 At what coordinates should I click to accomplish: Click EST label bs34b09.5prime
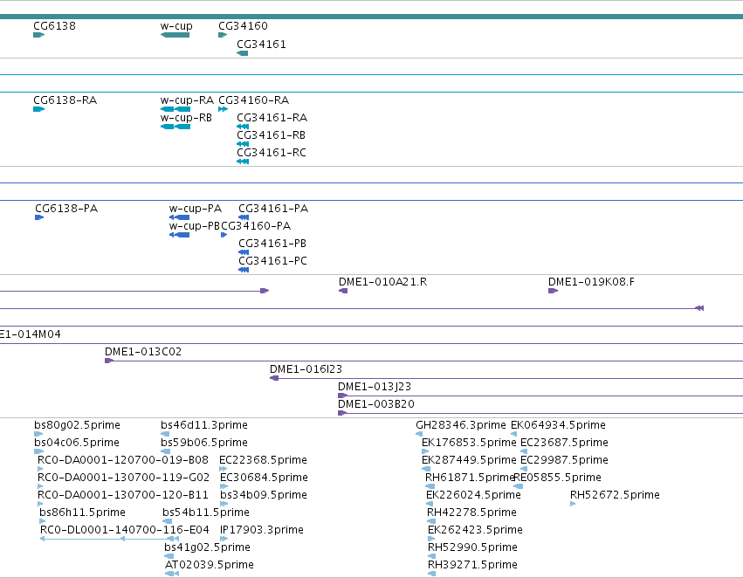click(264, 496)
